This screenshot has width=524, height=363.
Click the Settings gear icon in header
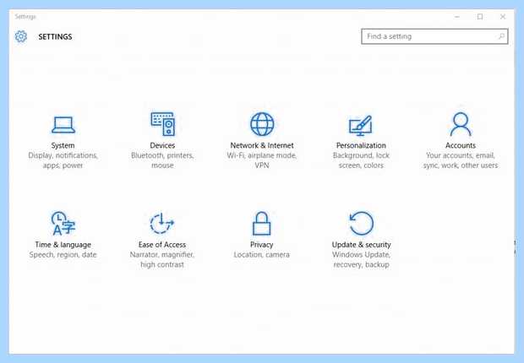point(21,36)
